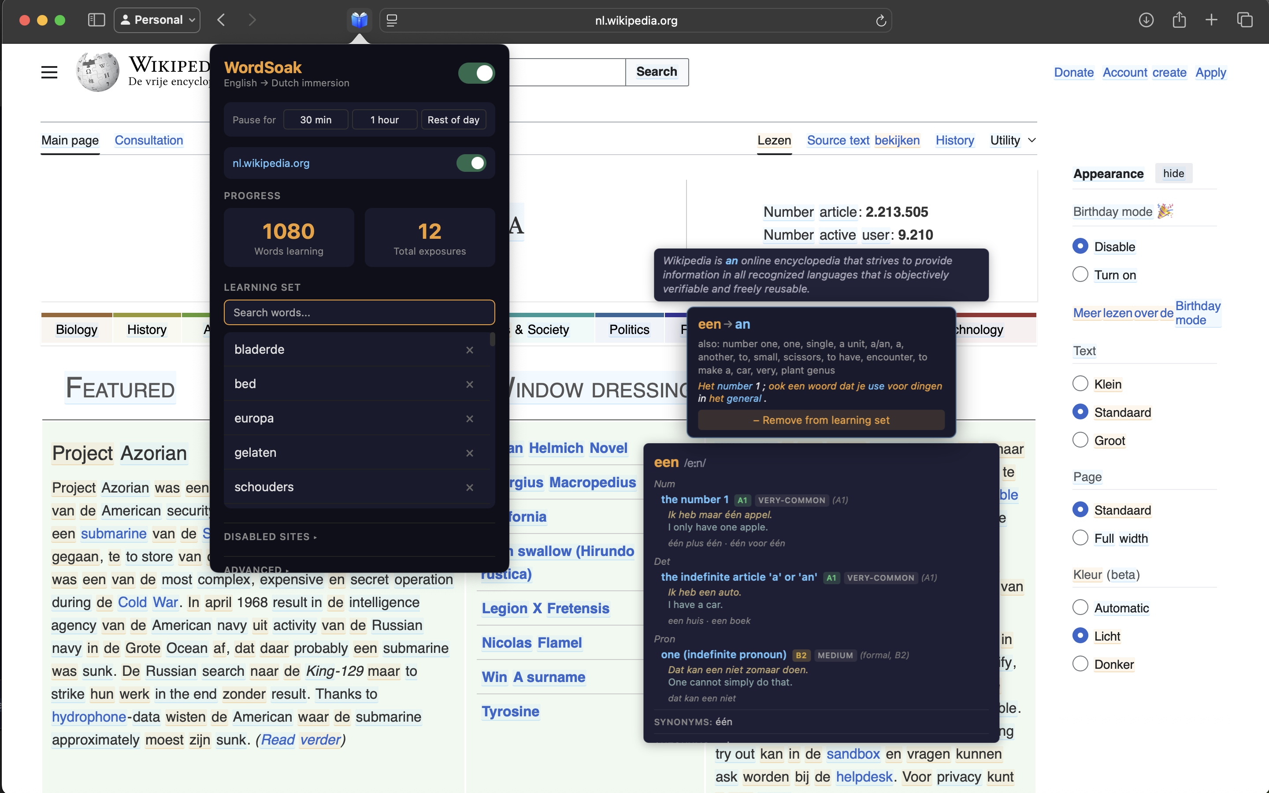This screenshot has height=793, width=1269.
Task: Expand the ADVANCED section
Action: [256, 569]
